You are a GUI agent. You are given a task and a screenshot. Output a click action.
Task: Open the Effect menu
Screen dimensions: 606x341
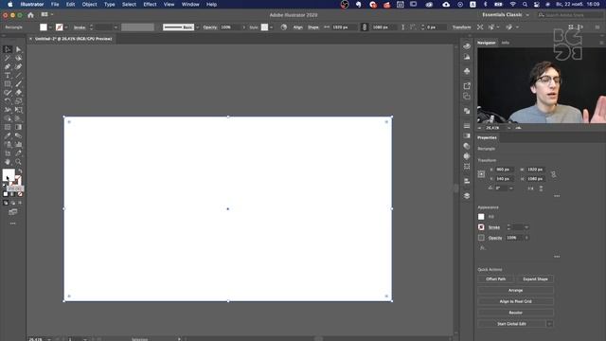click(150, 4)
